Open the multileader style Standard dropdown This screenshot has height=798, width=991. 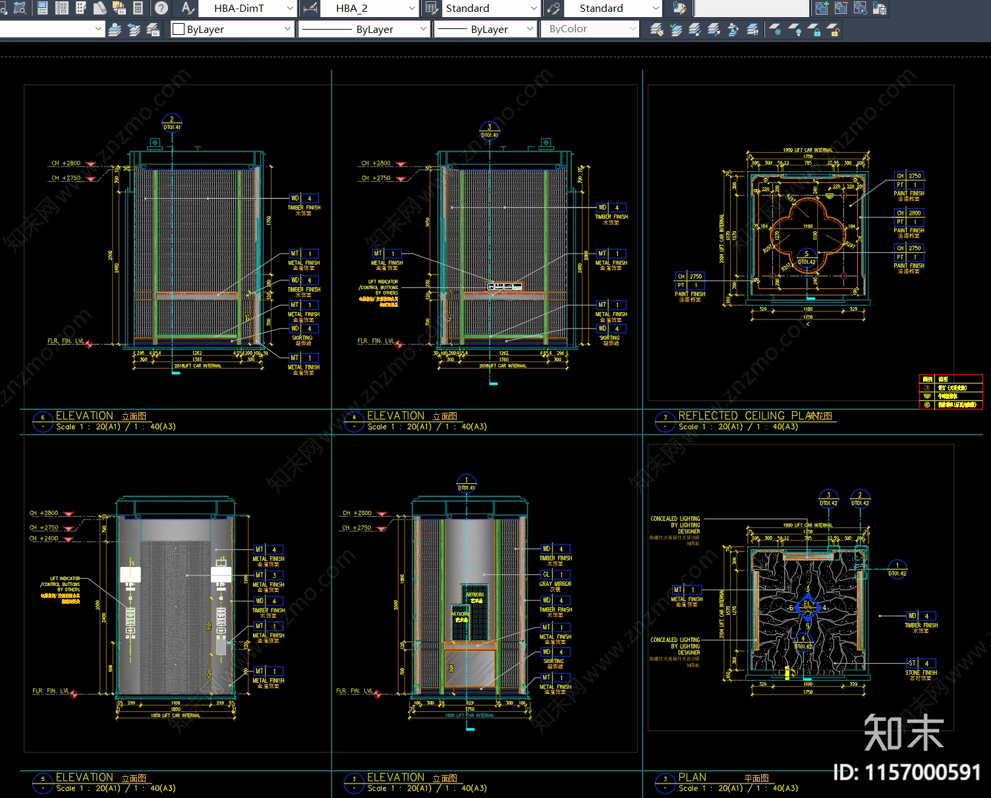(655, 8)
